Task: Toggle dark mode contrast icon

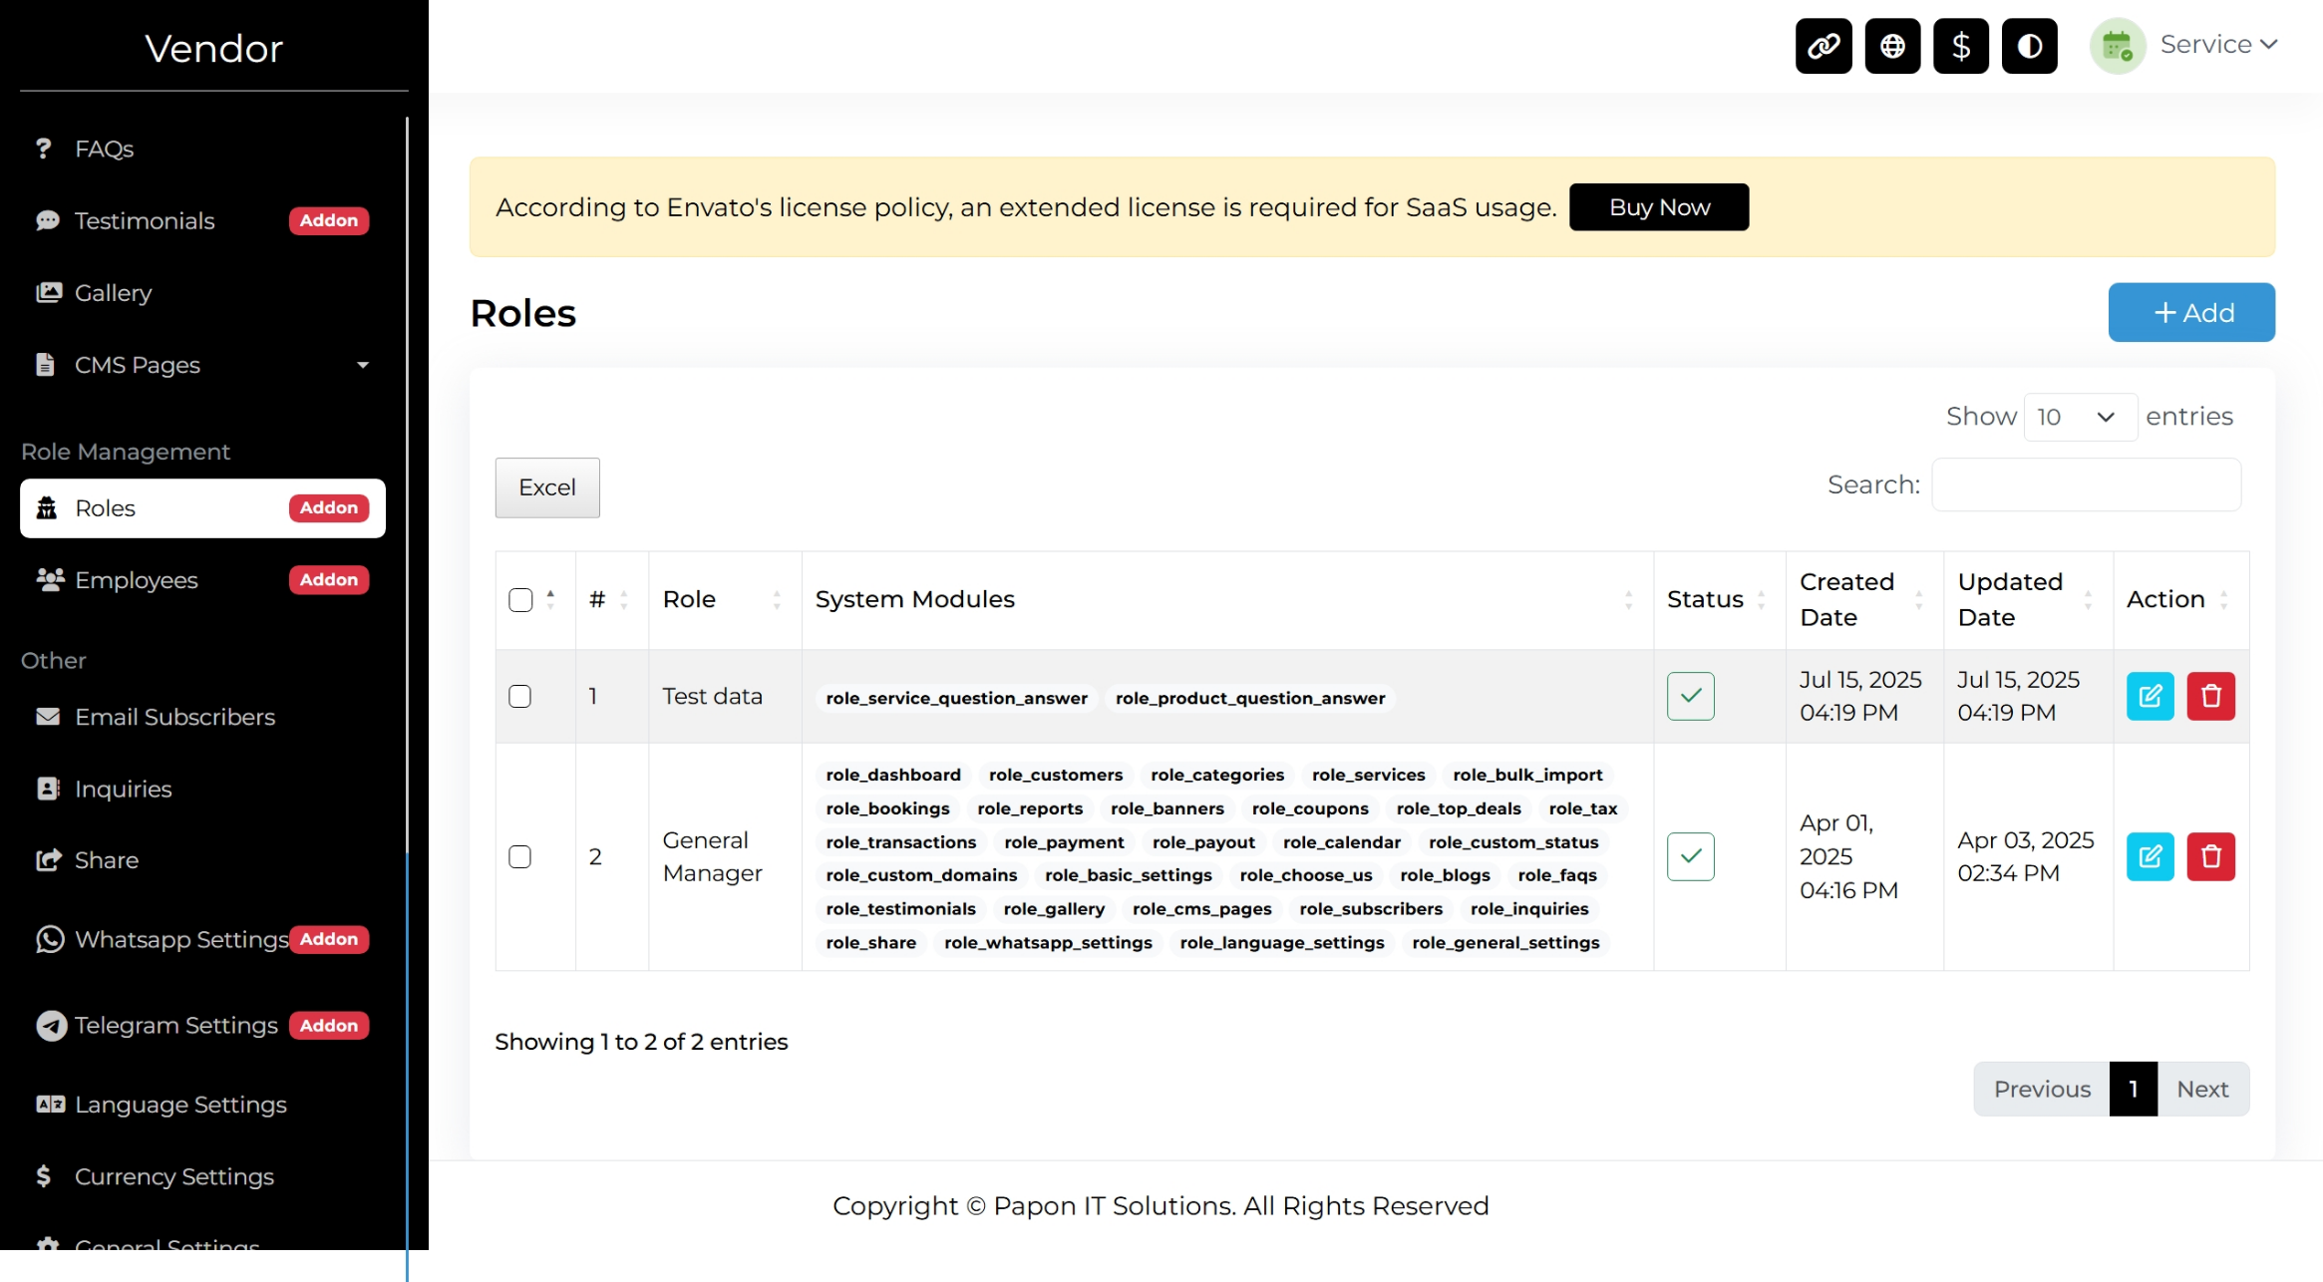Action: pos(2029,46)
